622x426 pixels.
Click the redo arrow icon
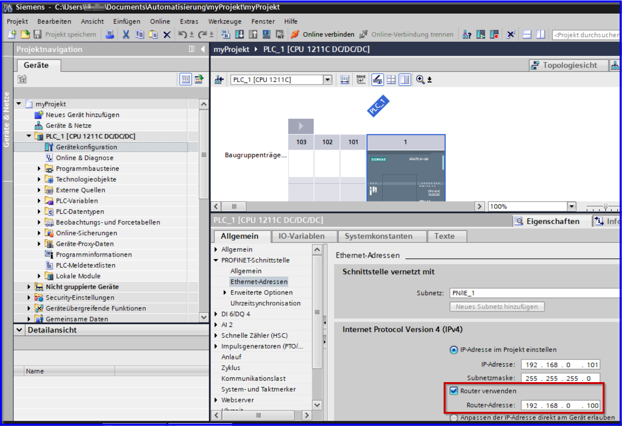tap(202, 34)
